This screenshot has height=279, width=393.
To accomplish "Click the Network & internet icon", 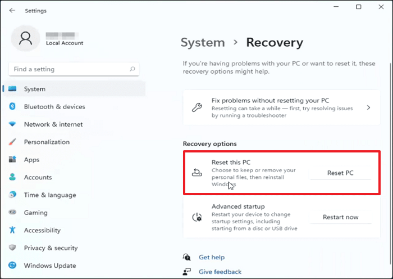I will point(12,124).
